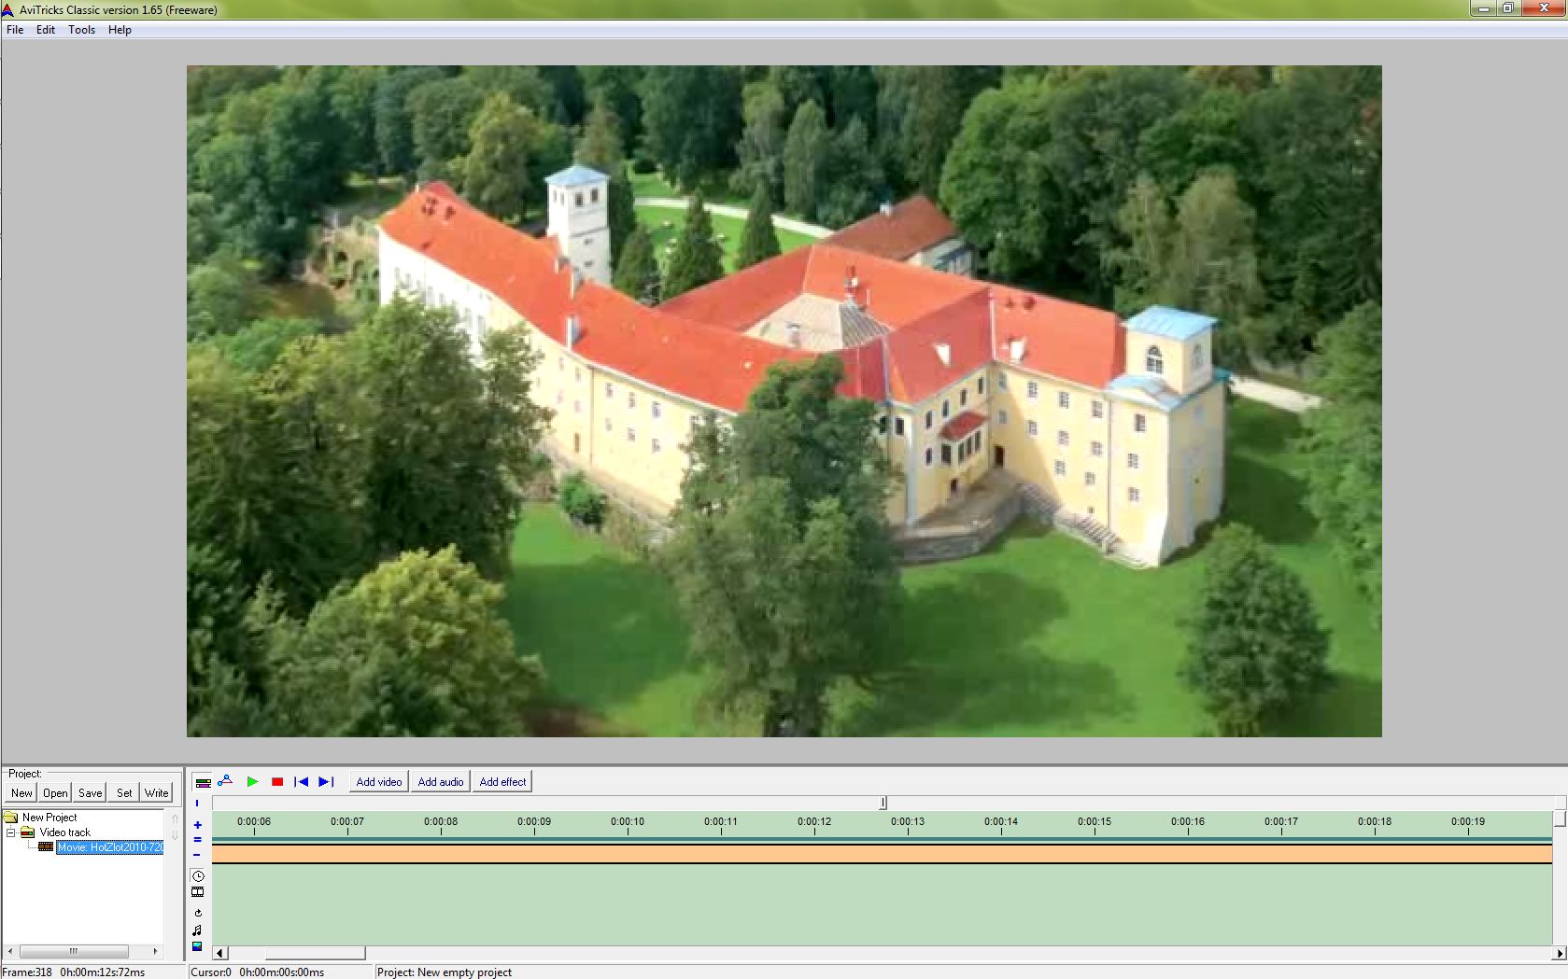Click the New Project folder icon
Screen dimensions: 1568x979
coord(11,818)
